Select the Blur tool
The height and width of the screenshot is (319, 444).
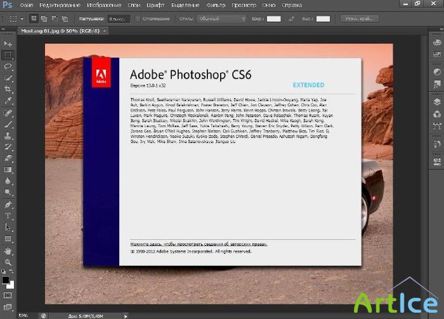pyautogui.click(x=8, y=181)
